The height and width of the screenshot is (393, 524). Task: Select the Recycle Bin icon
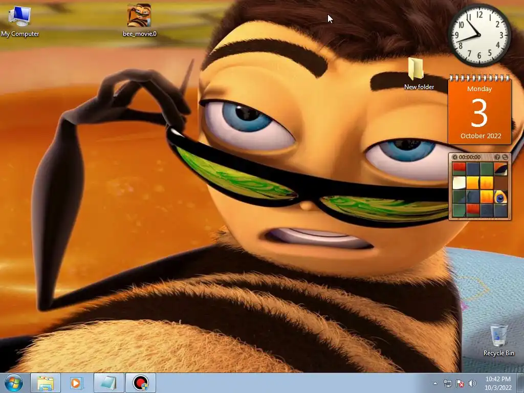(498, 340)
